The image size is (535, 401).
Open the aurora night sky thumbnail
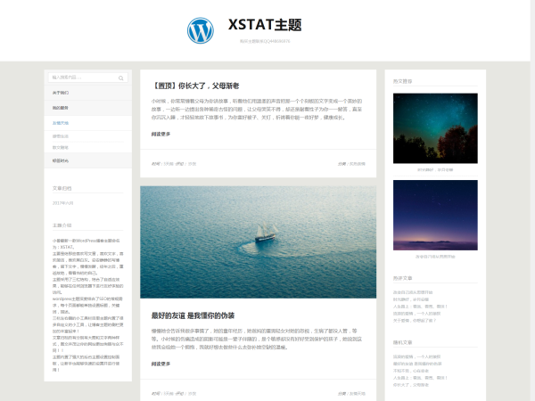coord(434,128)
